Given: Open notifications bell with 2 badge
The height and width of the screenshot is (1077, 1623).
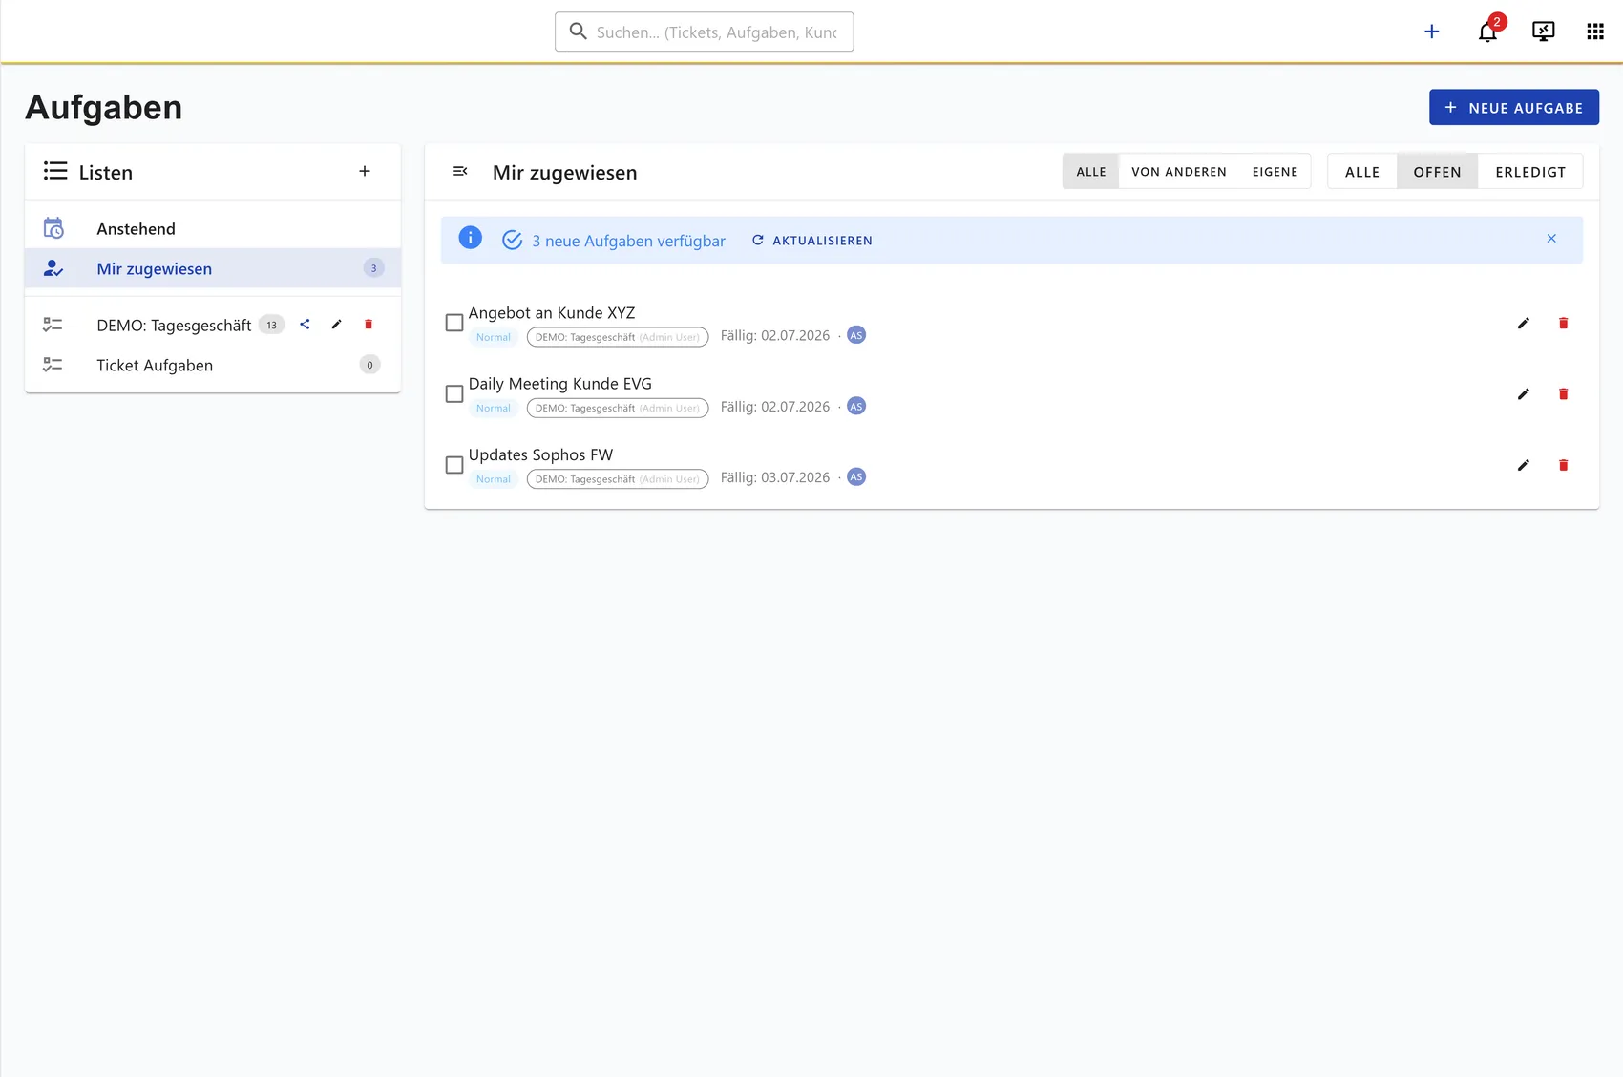Looking at the screenshot, I should tap(1487, 32).
